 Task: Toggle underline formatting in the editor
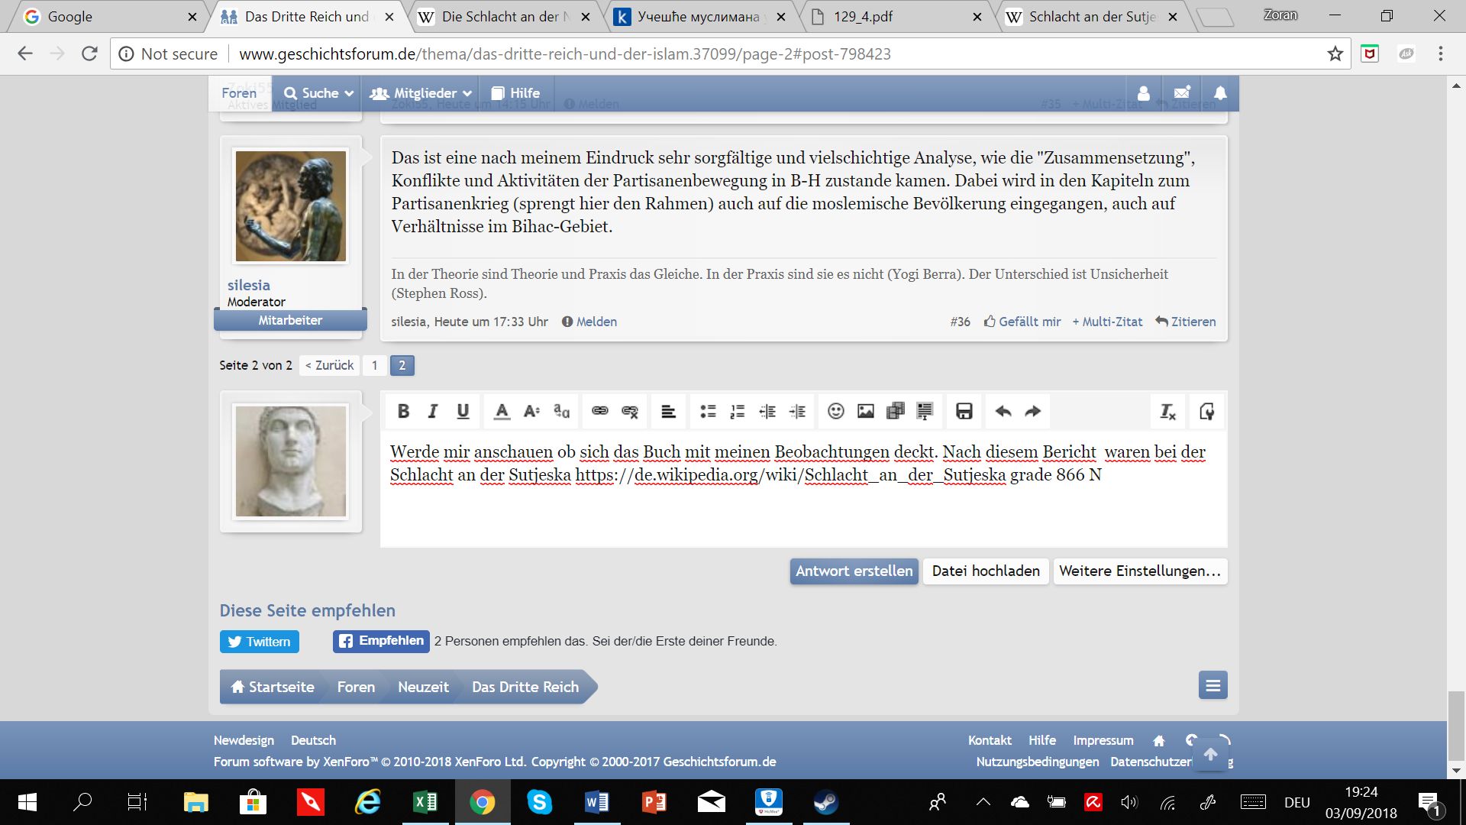(x=463, y=412)
